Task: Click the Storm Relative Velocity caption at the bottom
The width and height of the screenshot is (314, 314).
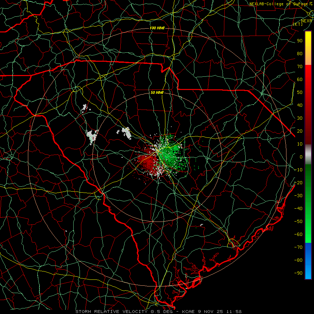Action: coord(158,312)
